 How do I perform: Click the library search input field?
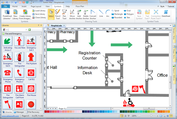(x=17, y=30)
